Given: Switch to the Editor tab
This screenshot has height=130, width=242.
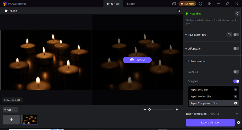Looking at the screenshot, I should point(131,4).
